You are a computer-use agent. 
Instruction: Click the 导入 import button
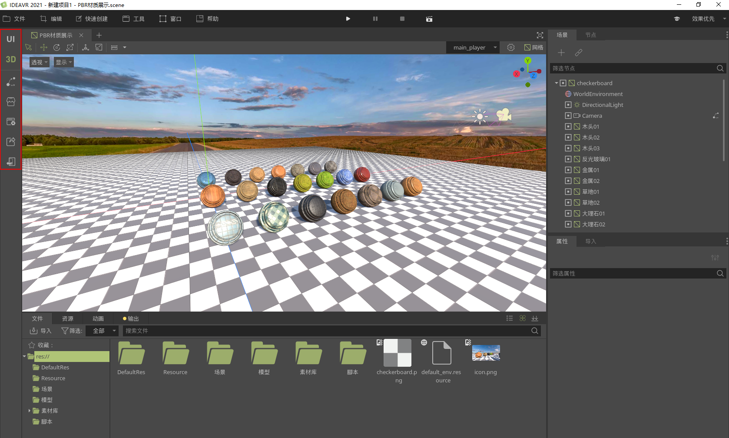(x=40, y=331)
